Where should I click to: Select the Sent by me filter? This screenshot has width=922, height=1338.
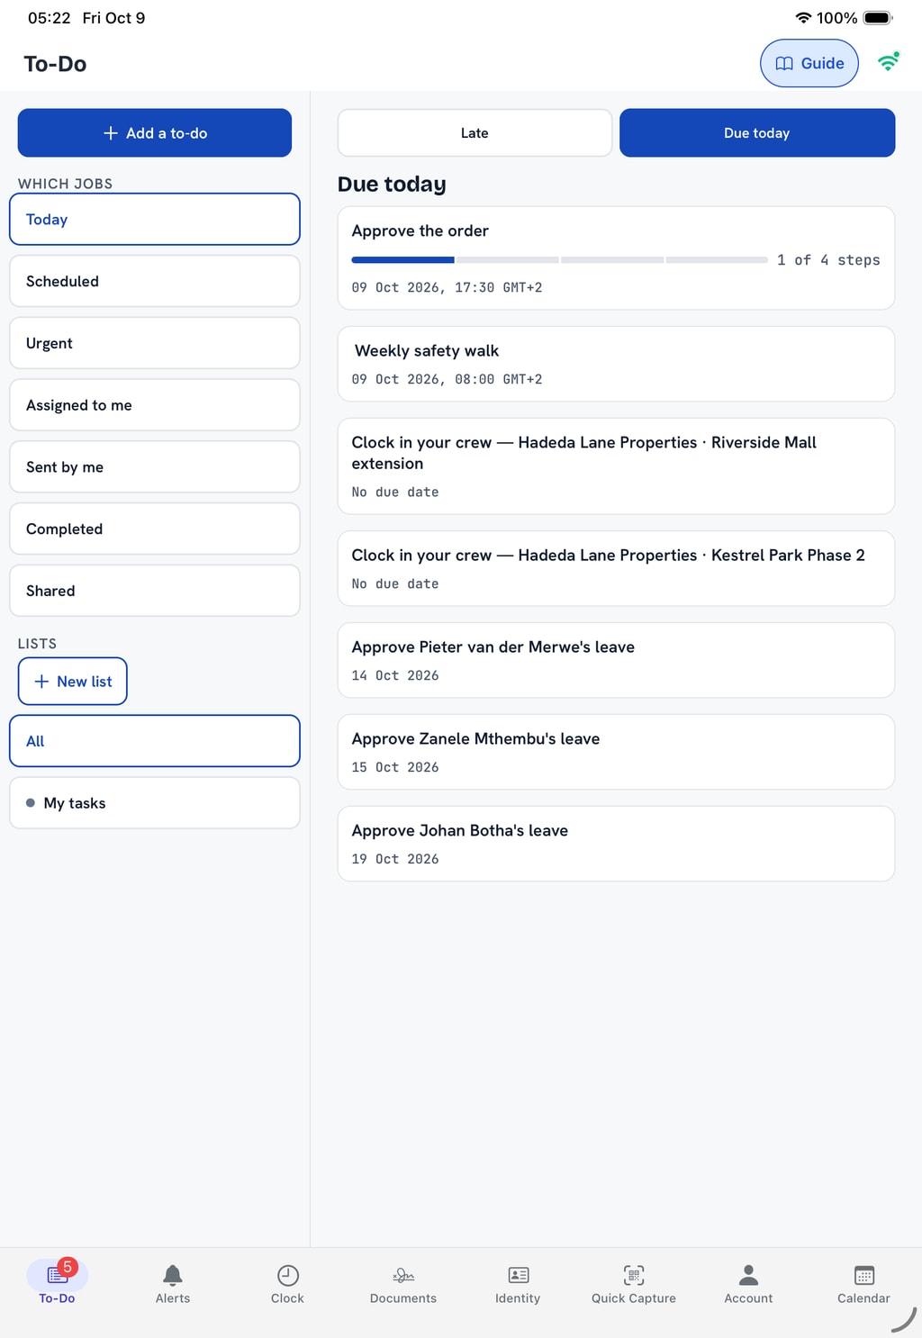[155, 466]
